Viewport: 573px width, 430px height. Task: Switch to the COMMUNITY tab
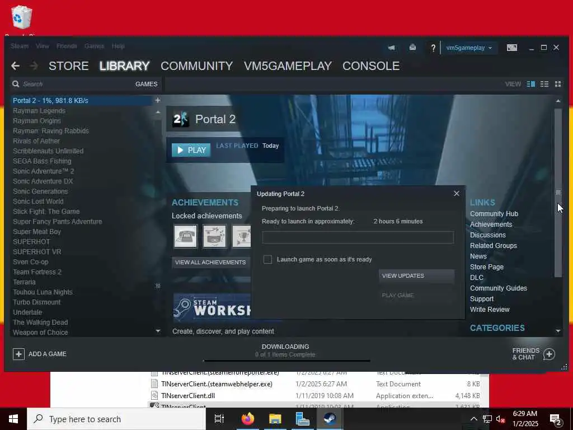[196, 66]
